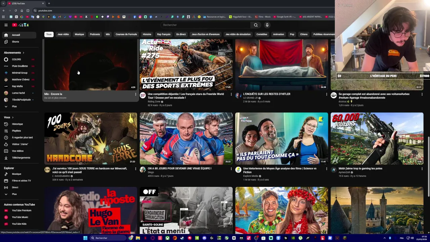Open Vos vidéos in the sidebar
Viewport: 430px width, 242px height.
coord(20,151)
